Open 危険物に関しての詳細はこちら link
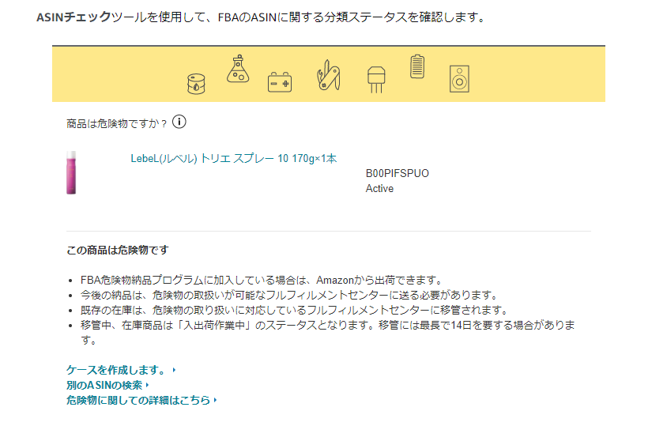Screen dimensions: 667x426 point(138,400)
